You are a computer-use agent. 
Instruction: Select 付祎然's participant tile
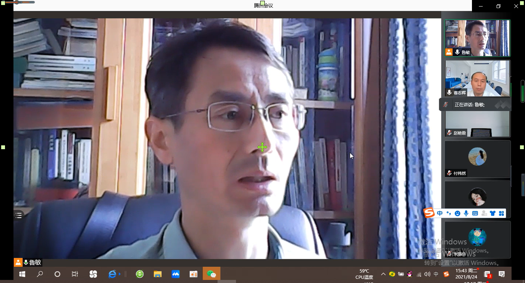pyautogui.click(x=477, y=159)
